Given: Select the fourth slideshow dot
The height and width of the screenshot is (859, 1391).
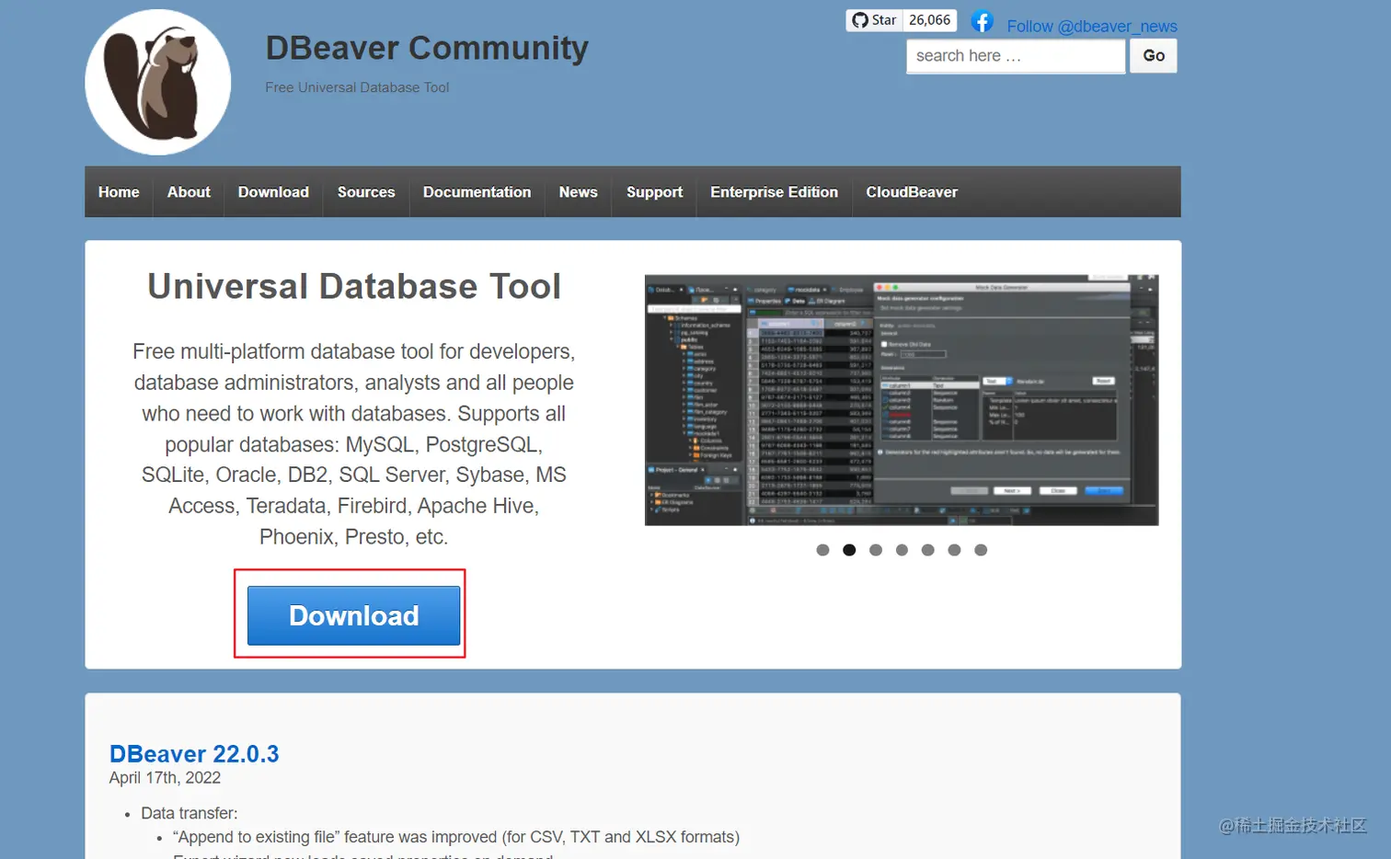Looking at the screenshot, I should coord(902,550).
